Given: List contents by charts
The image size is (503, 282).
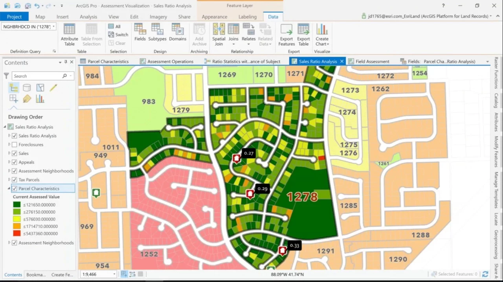Looking at the screenshot, I should [x=40, y=99].
